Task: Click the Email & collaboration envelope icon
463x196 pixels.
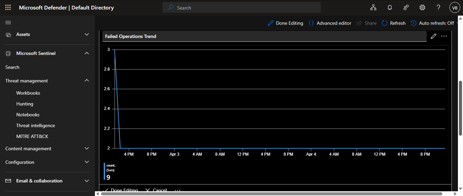Action: point(8,181)
